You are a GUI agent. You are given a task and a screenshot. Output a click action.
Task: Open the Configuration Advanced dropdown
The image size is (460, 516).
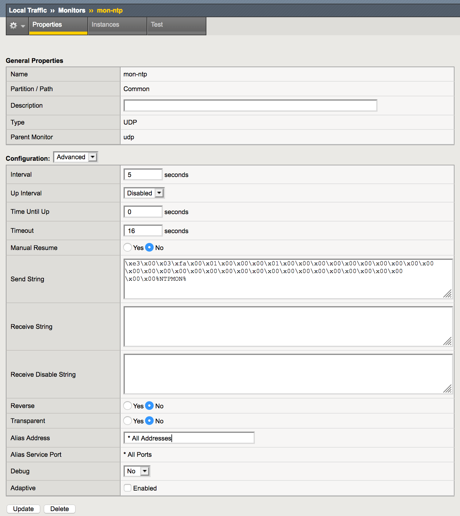point(75,157)
